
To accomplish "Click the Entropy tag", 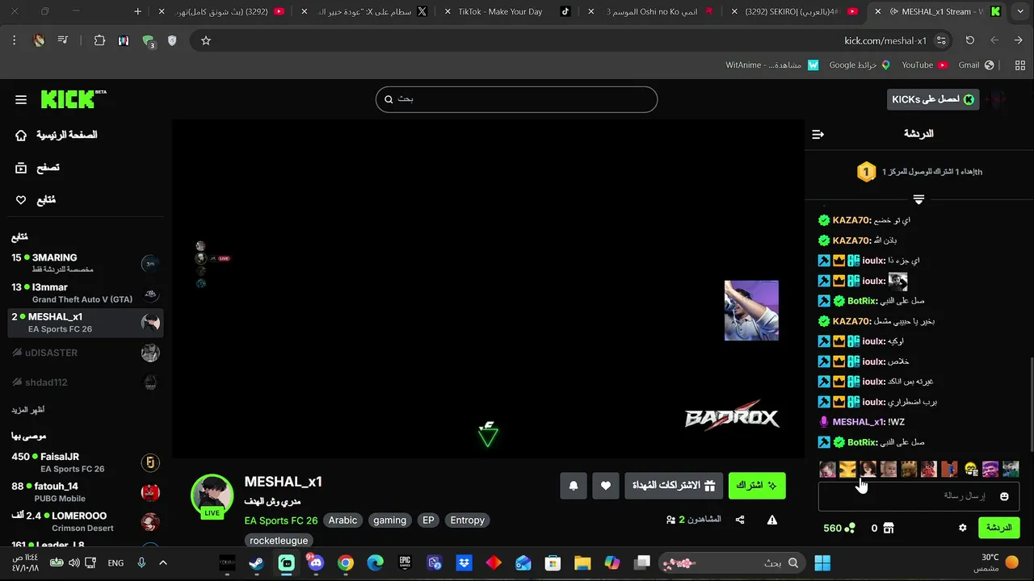I will tap(467, 520).
